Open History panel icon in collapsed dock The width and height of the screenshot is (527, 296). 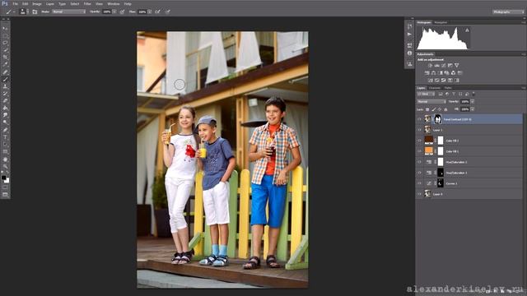410,26
